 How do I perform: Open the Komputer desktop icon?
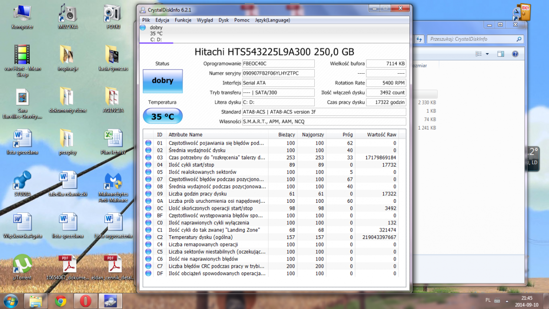tap(22, 16)
